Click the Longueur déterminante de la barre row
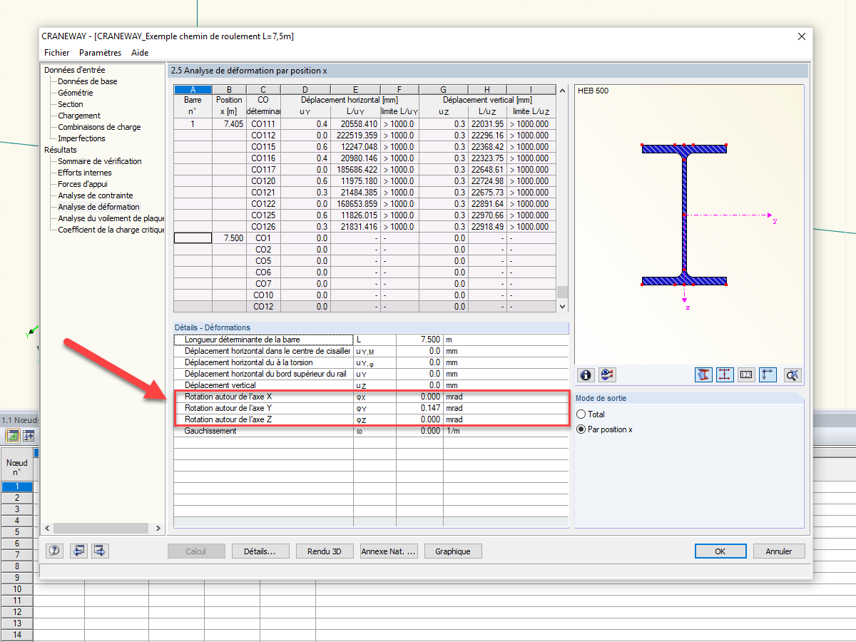The width and height of the screenshot is (856, 642). click(372, 340)
